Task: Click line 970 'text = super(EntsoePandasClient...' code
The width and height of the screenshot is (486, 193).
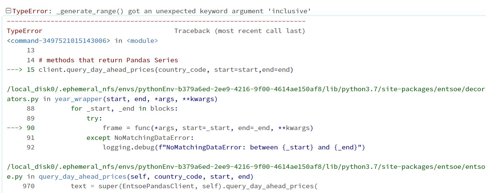Action: [194, 186]
